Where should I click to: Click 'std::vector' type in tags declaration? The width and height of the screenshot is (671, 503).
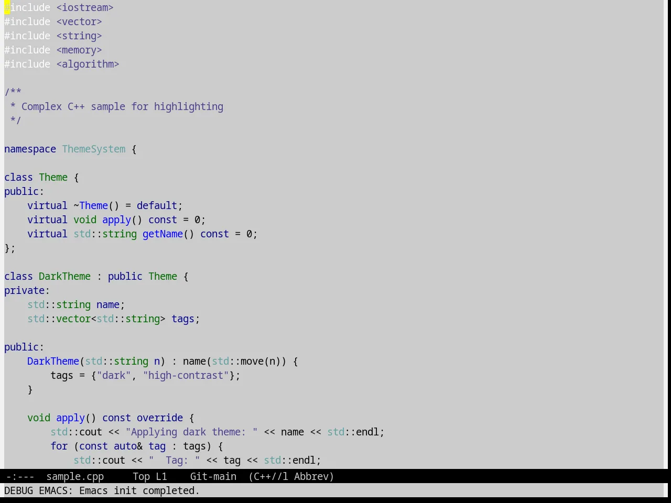(x=59, y=319)
